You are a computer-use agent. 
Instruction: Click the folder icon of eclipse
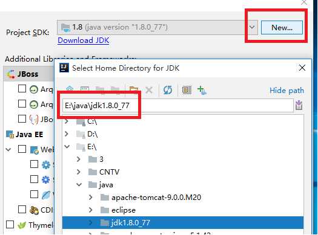click(x=105, y=210)
